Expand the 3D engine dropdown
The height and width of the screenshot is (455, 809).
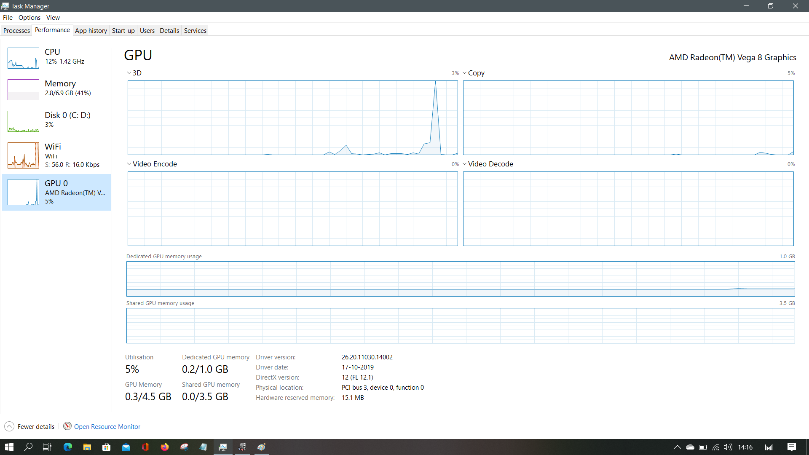click(129, 73)
